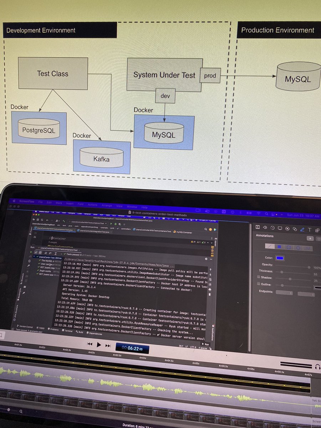Open the Mark menu

(x=59, y=203)
